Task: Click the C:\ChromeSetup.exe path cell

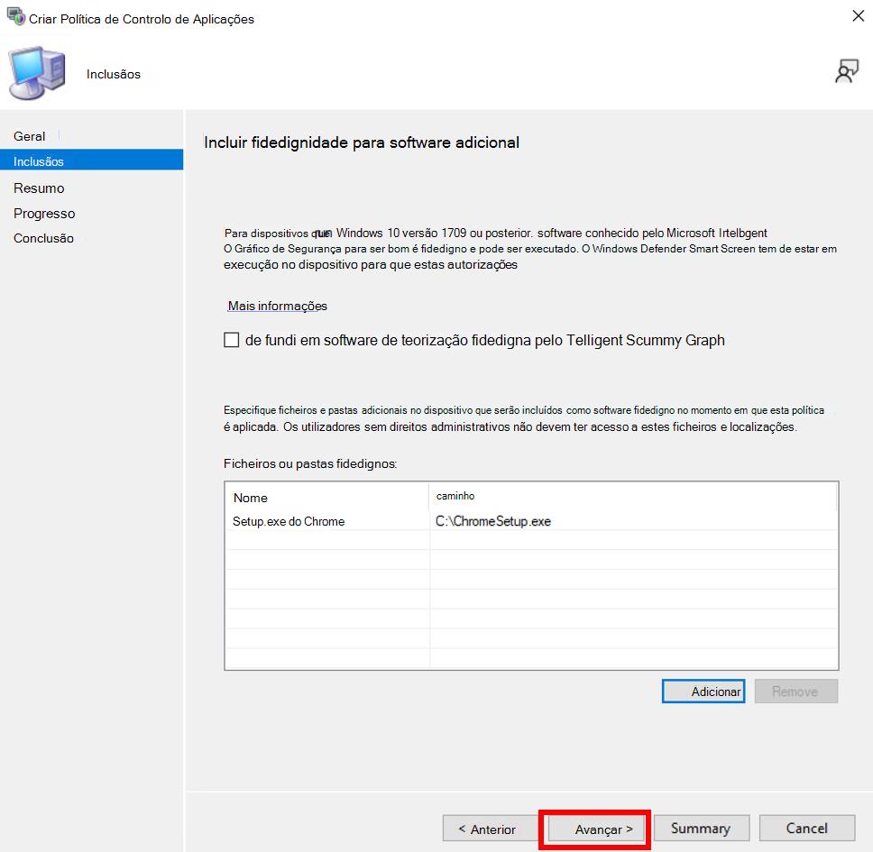Action: click(493, 521)
